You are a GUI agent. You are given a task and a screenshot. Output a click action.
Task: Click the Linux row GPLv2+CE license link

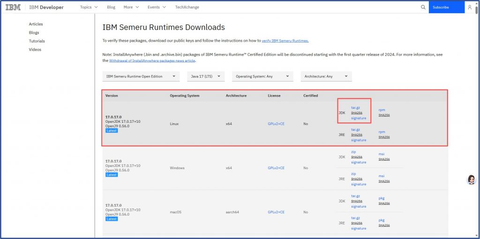(276, 124)
